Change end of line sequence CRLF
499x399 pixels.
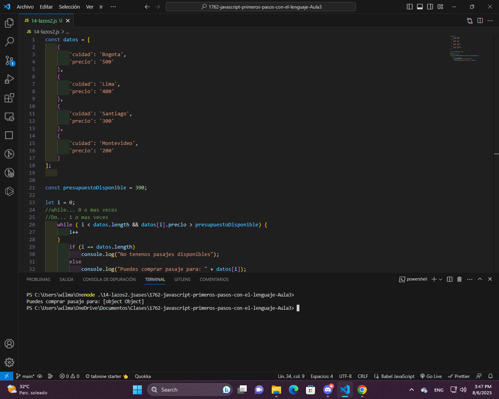pyautogui.click(x=363, y=376)
